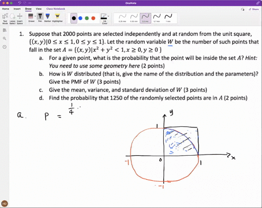The height and width of the screenshot is (208, 262).
Task: Click question part b text "How is W distributed"
Action: pos(75,74)
